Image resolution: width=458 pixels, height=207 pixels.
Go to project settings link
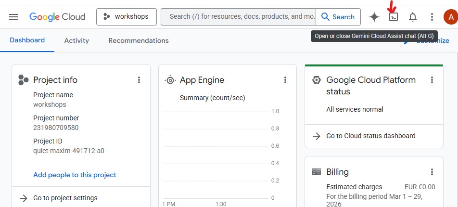(65, 198)
